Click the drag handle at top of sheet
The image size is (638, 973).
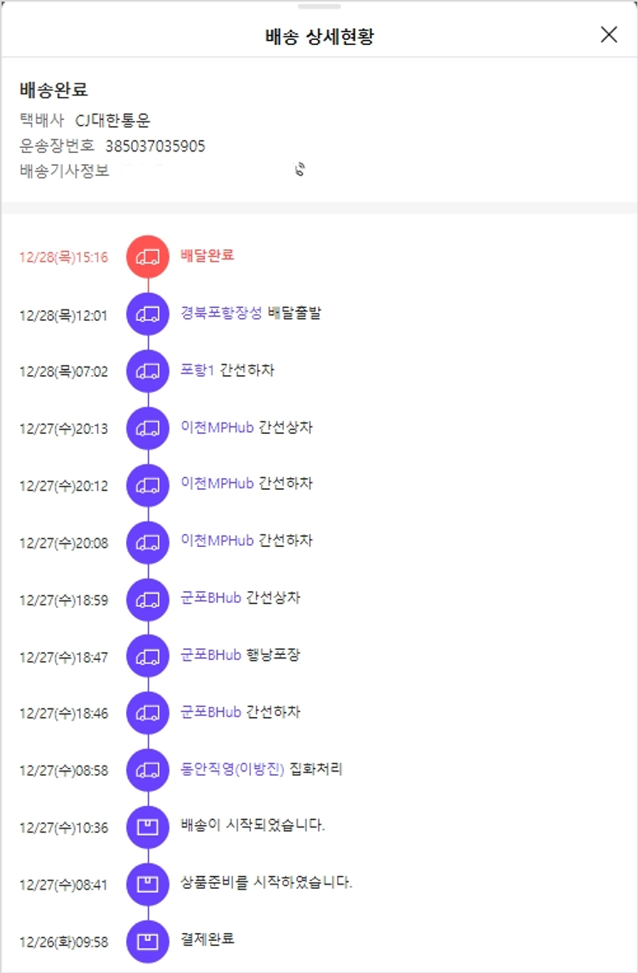coord(319,7)
